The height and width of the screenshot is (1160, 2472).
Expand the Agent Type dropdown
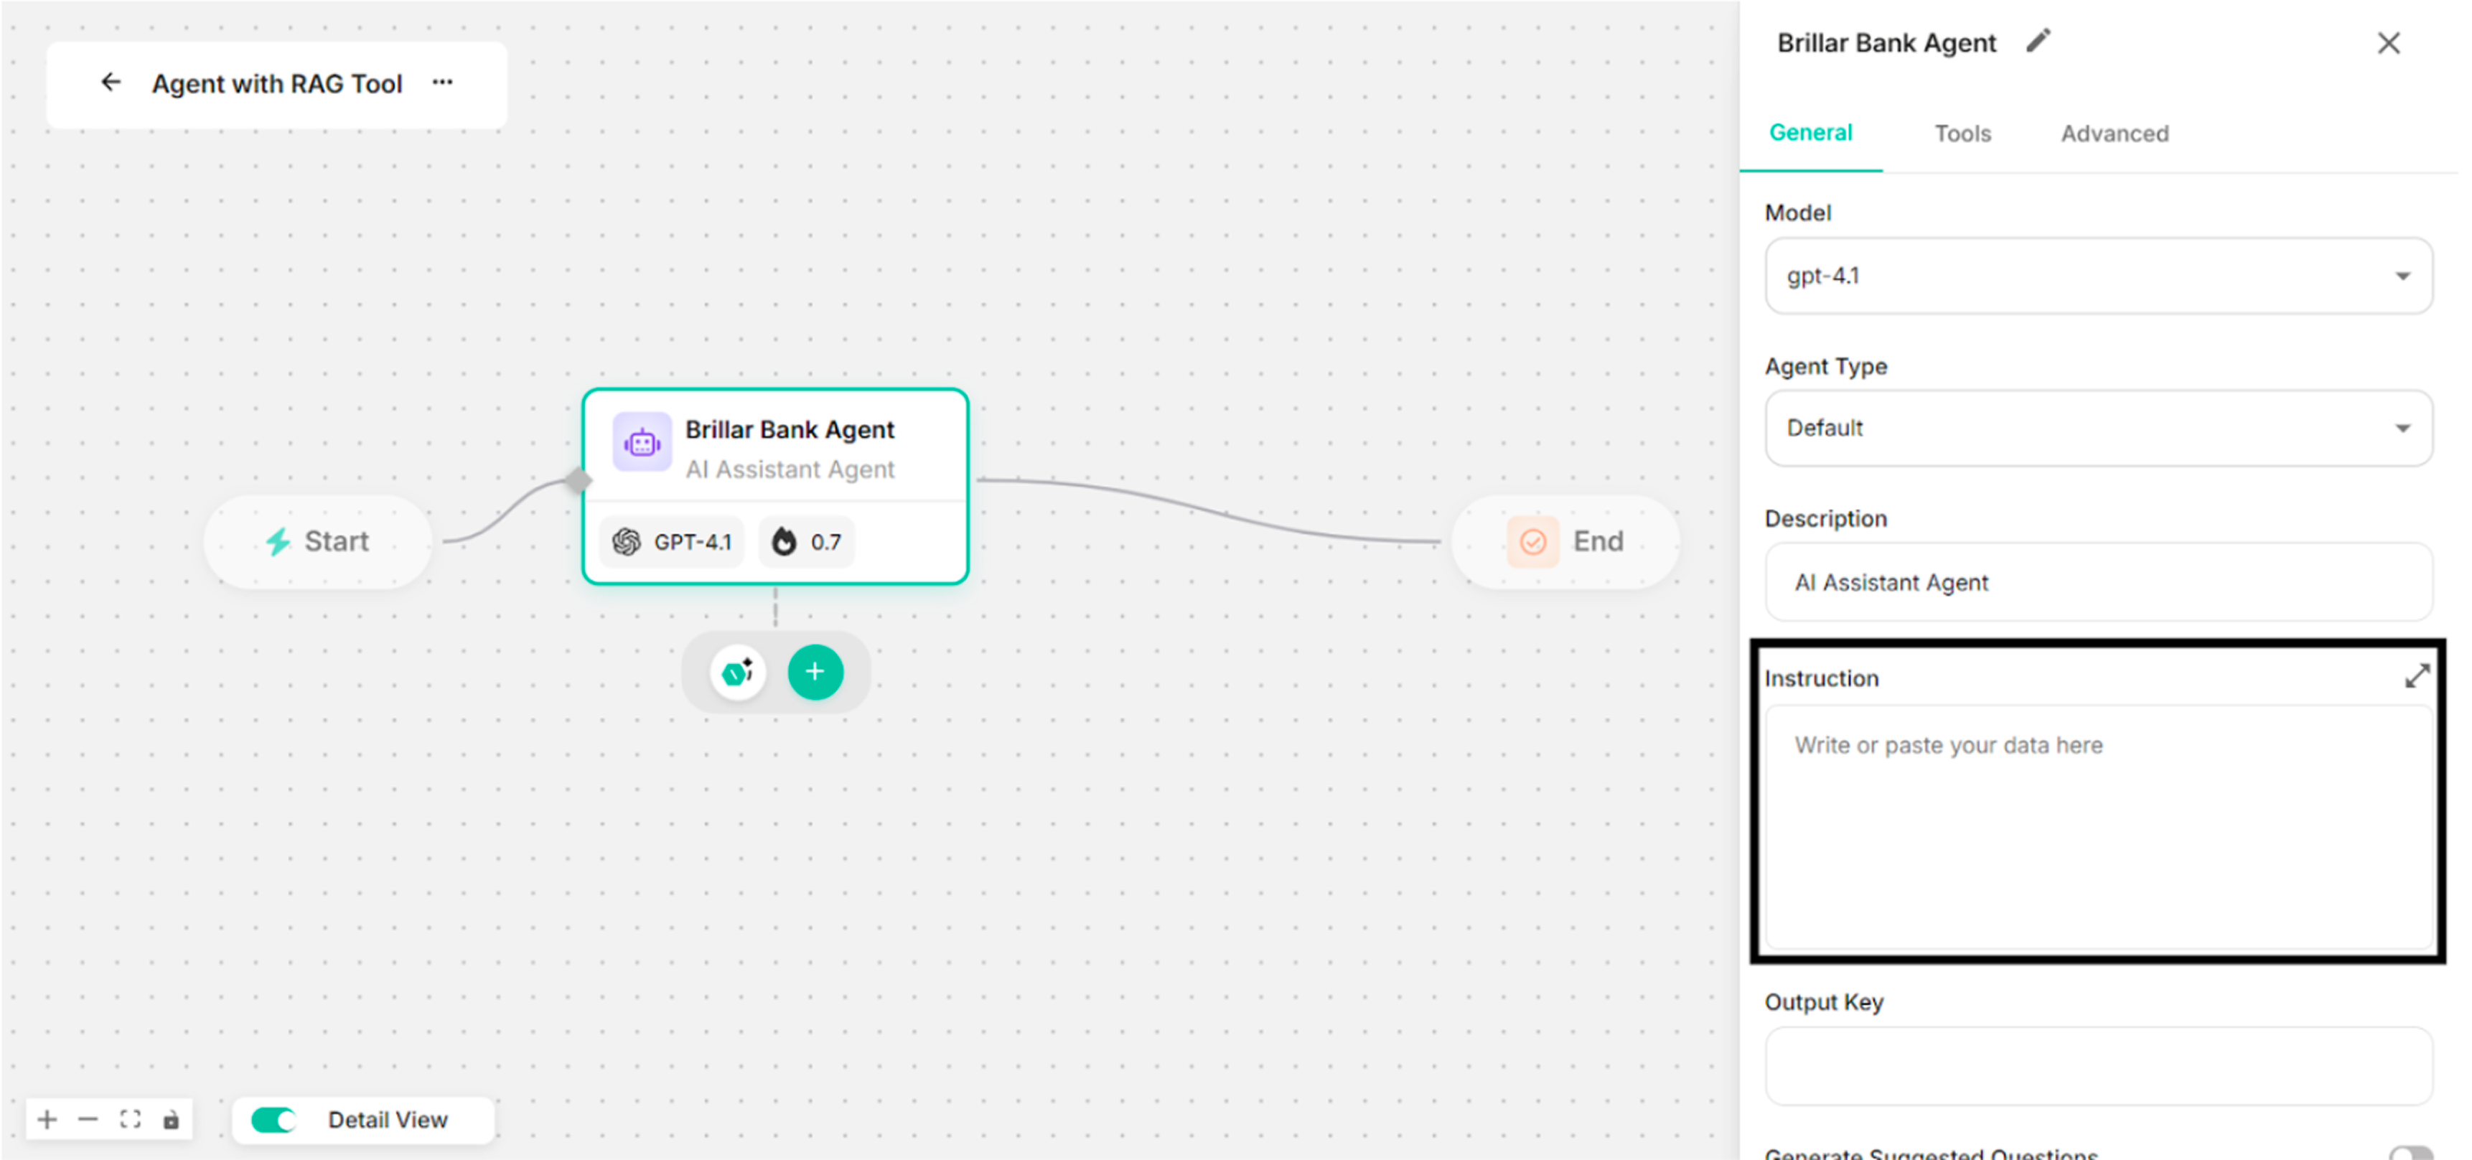pyautogui.click(x=2098, y=428)
